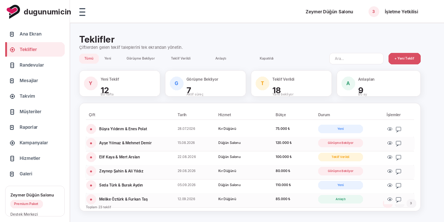Image resolution: width=444 pixels, height=222 pixels.
Task: Open chat icon for Seda Türk row
Action: [x=398, y=185]
